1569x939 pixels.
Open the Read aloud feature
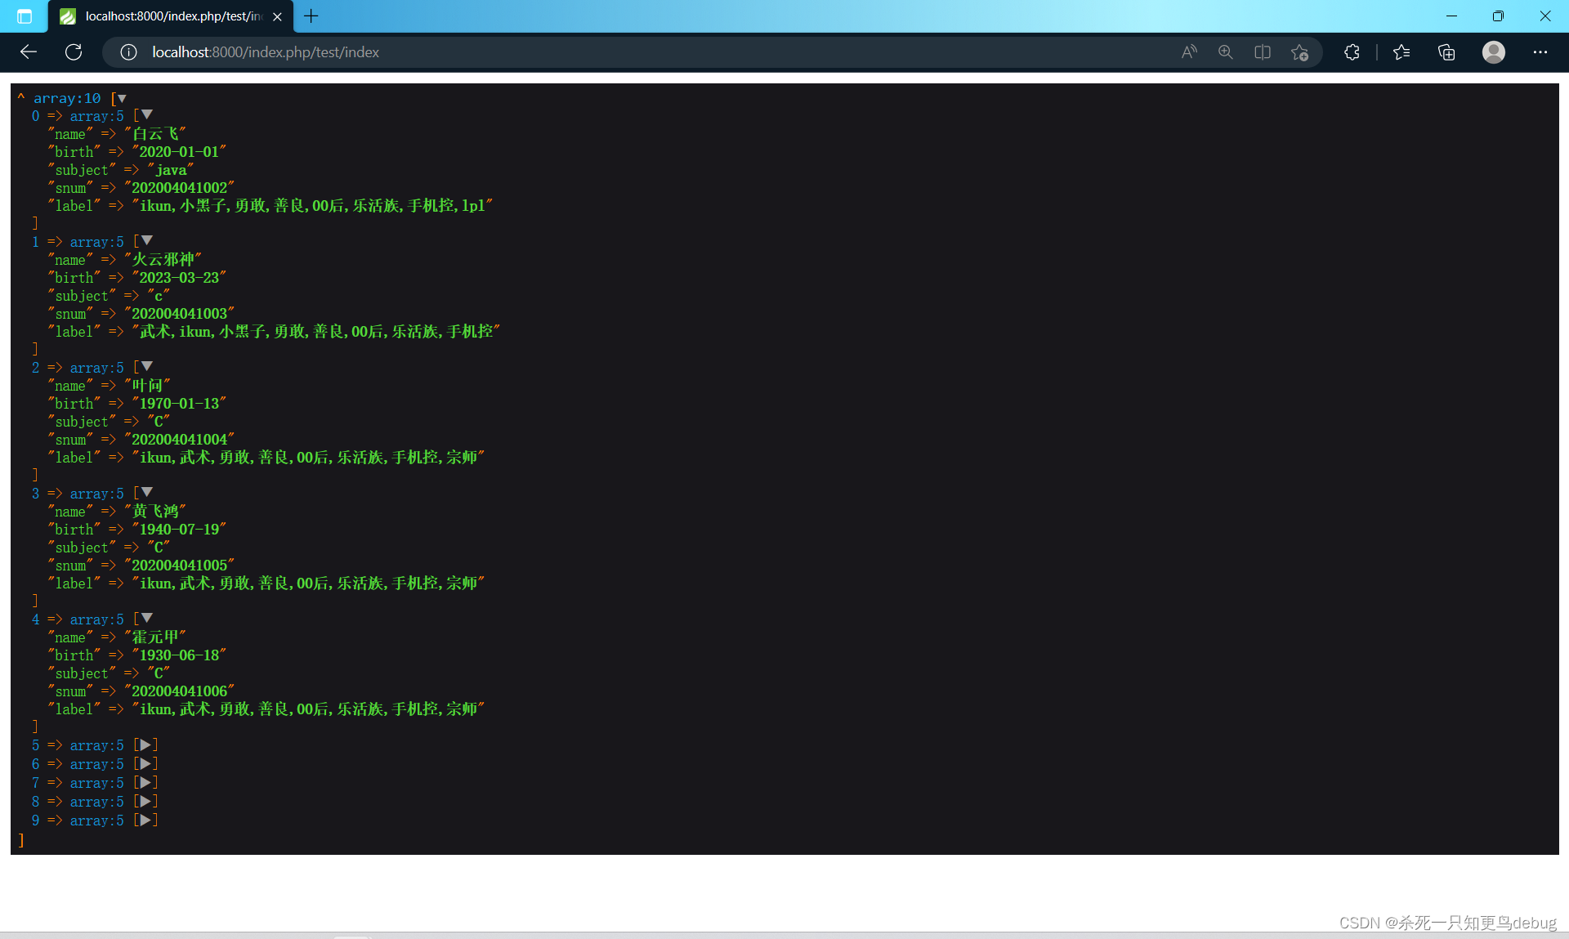pyautogui.click(x=1189, y=51)
